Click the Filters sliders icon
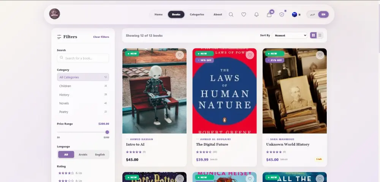 tap(59, 37)
